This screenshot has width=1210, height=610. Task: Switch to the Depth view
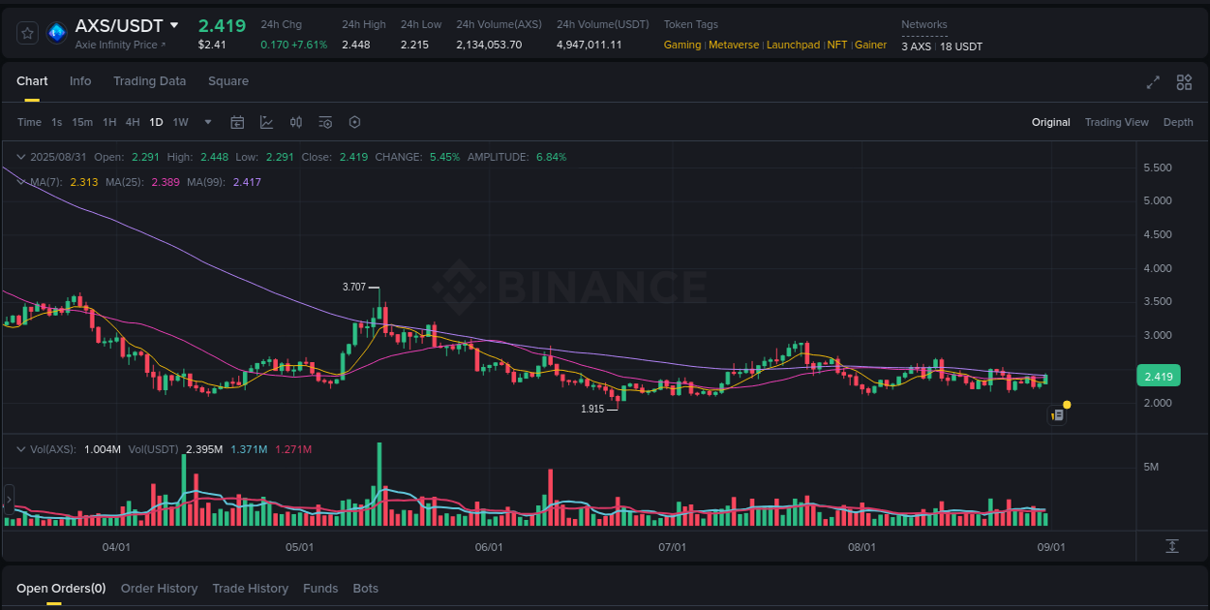1178,122
